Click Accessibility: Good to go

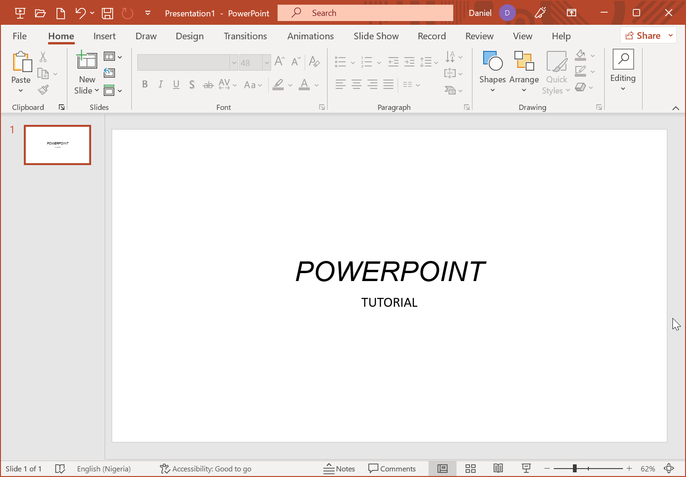(206, 469)
